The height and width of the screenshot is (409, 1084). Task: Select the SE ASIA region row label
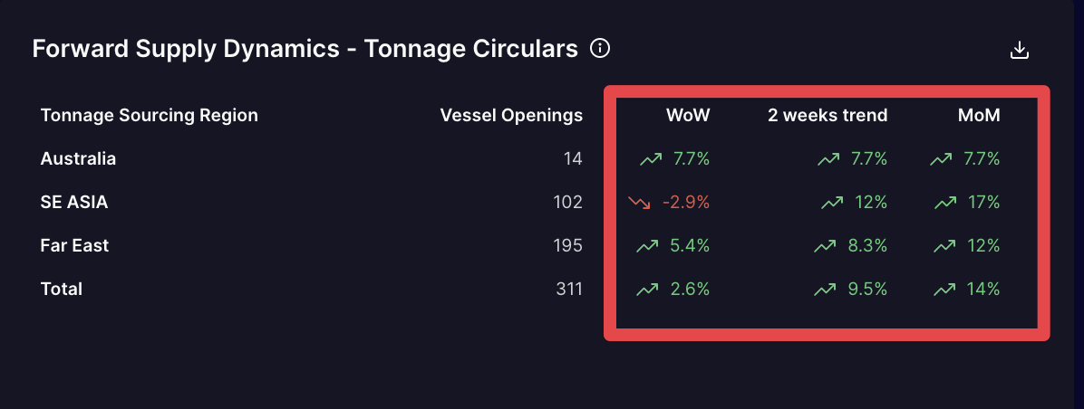pos(74,203)
